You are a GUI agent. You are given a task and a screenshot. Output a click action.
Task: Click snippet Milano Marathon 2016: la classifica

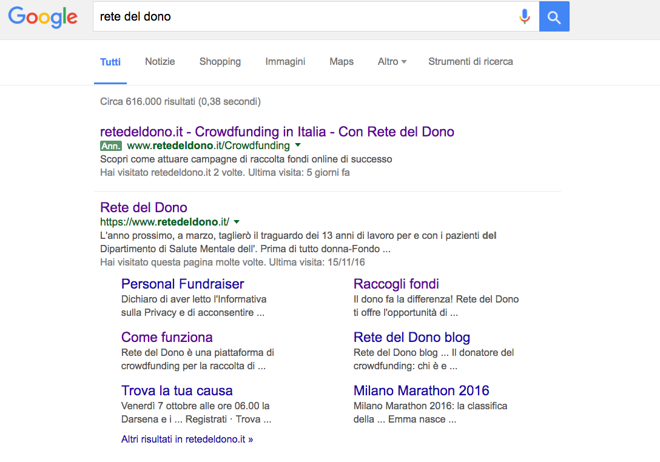(x=430, y=412)
